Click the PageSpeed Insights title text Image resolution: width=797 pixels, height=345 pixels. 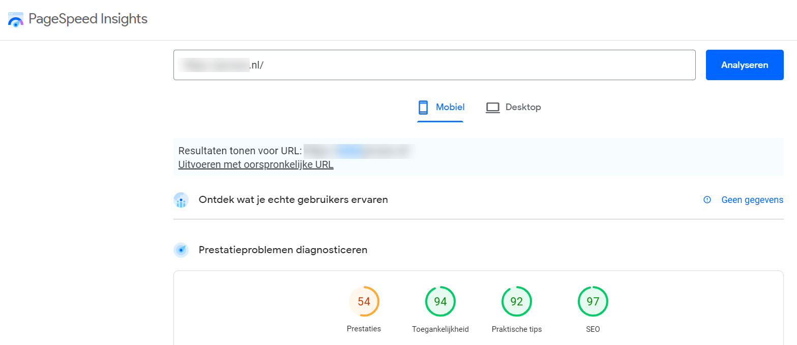(88, 19)
